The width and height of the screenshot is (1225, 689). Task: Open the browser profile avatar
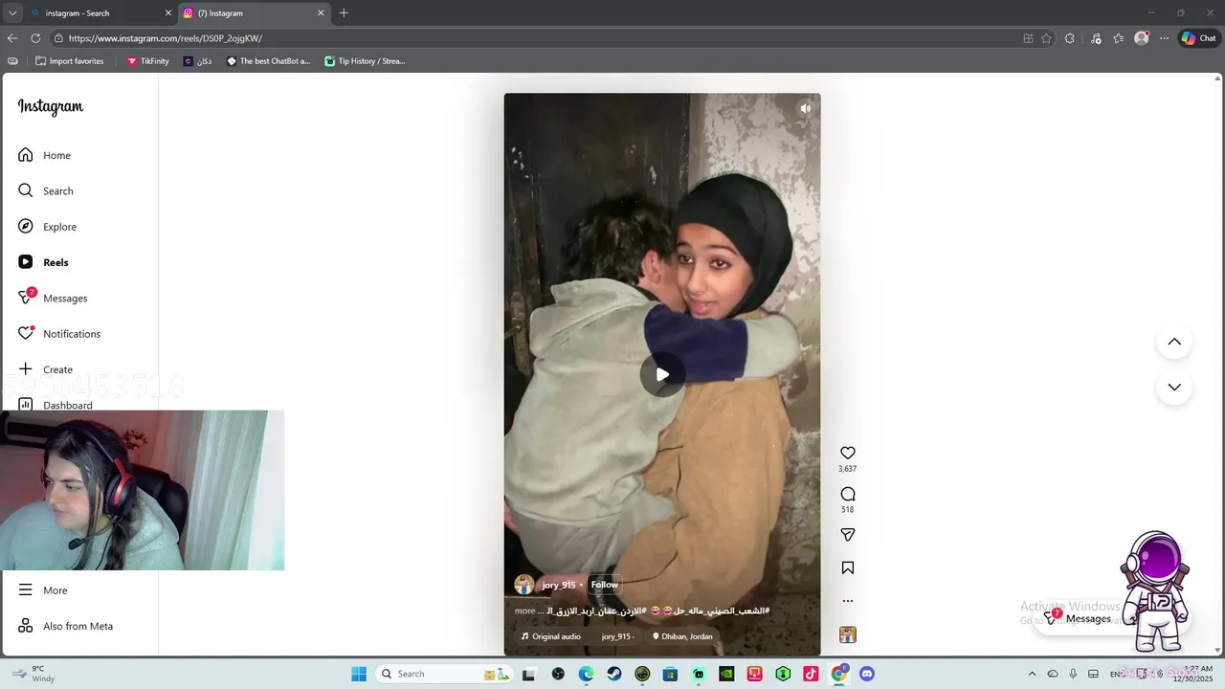pyautogui.click(x=1141, y=38)
